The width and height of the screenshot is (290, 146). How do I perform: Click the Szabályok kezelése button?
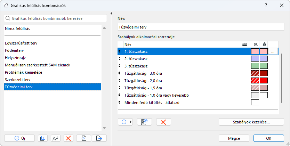tap(251, 122)
